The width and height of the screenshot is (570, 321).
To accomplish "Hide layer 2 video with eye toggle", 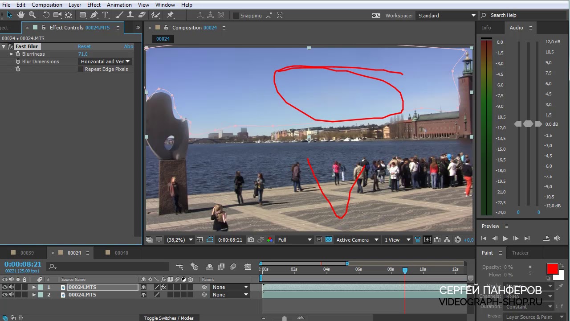I will point(4,295).
